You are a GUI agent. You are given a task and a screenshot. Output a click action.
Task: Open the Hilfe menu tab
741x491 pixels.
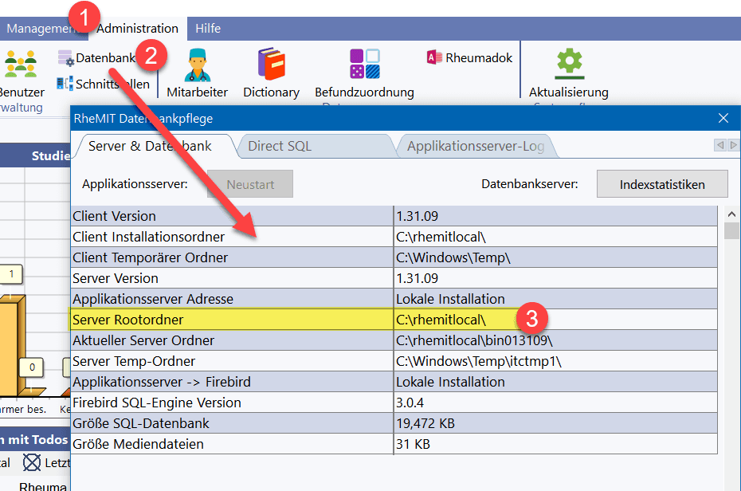coord(208,29)
